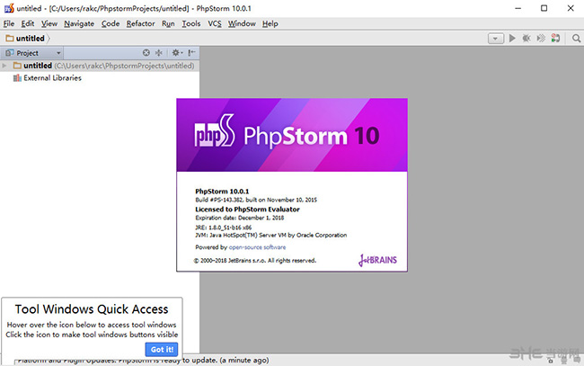Click the PhpStorm 10 splash banner
Screen dimensions: 584x366
coord(292,135)
